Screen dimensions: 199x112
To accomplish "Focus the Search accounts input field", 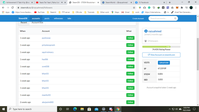I will [x=162, y=18].
